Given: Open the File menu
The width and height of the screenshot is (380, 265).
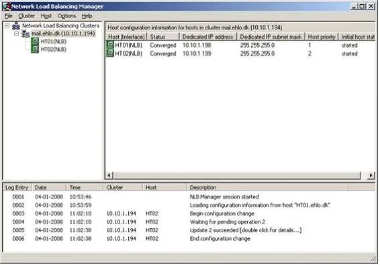Looking at the screenshot, I should tap(9, 16).
